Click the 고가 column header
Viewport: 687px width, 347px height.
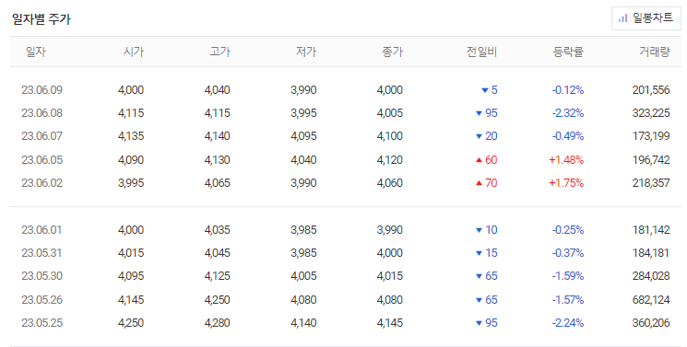(x=220, y=52)
